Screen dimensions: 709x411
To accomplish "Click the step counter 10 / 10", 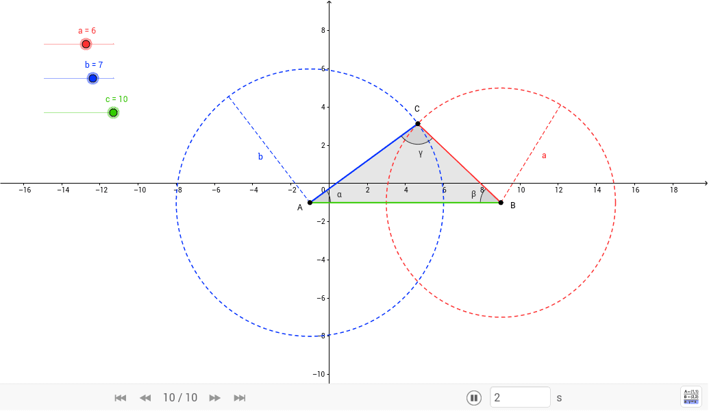I will pyautogui.click(x=180, y=398).
